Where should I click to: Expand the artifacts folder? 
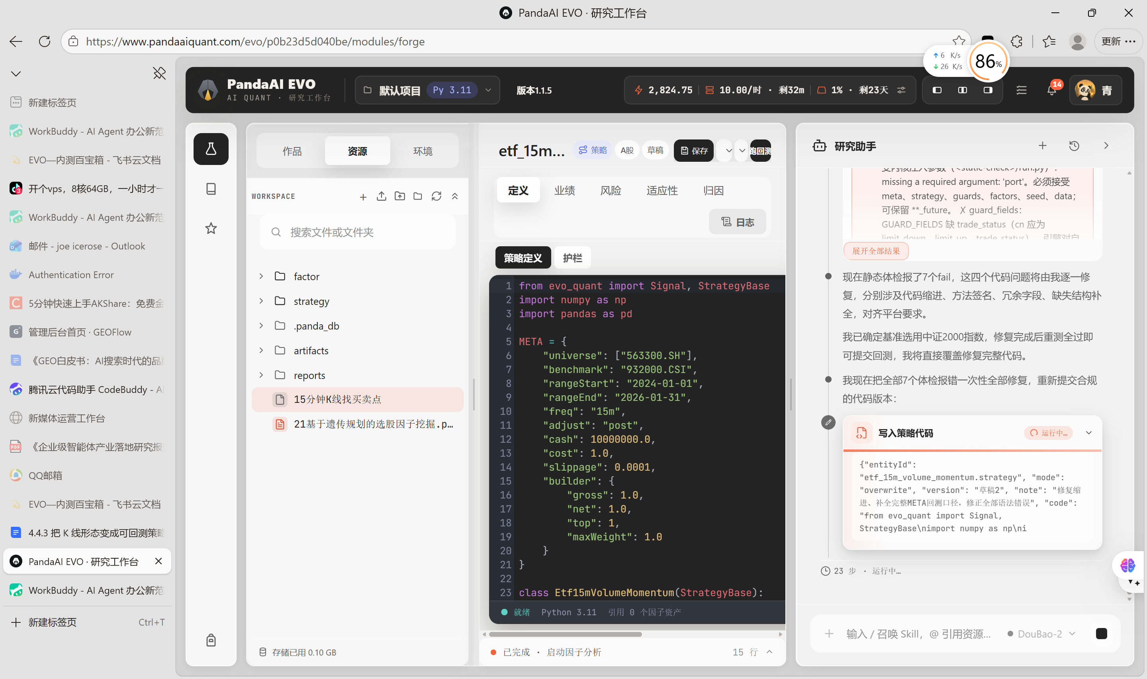click(261, 351)
